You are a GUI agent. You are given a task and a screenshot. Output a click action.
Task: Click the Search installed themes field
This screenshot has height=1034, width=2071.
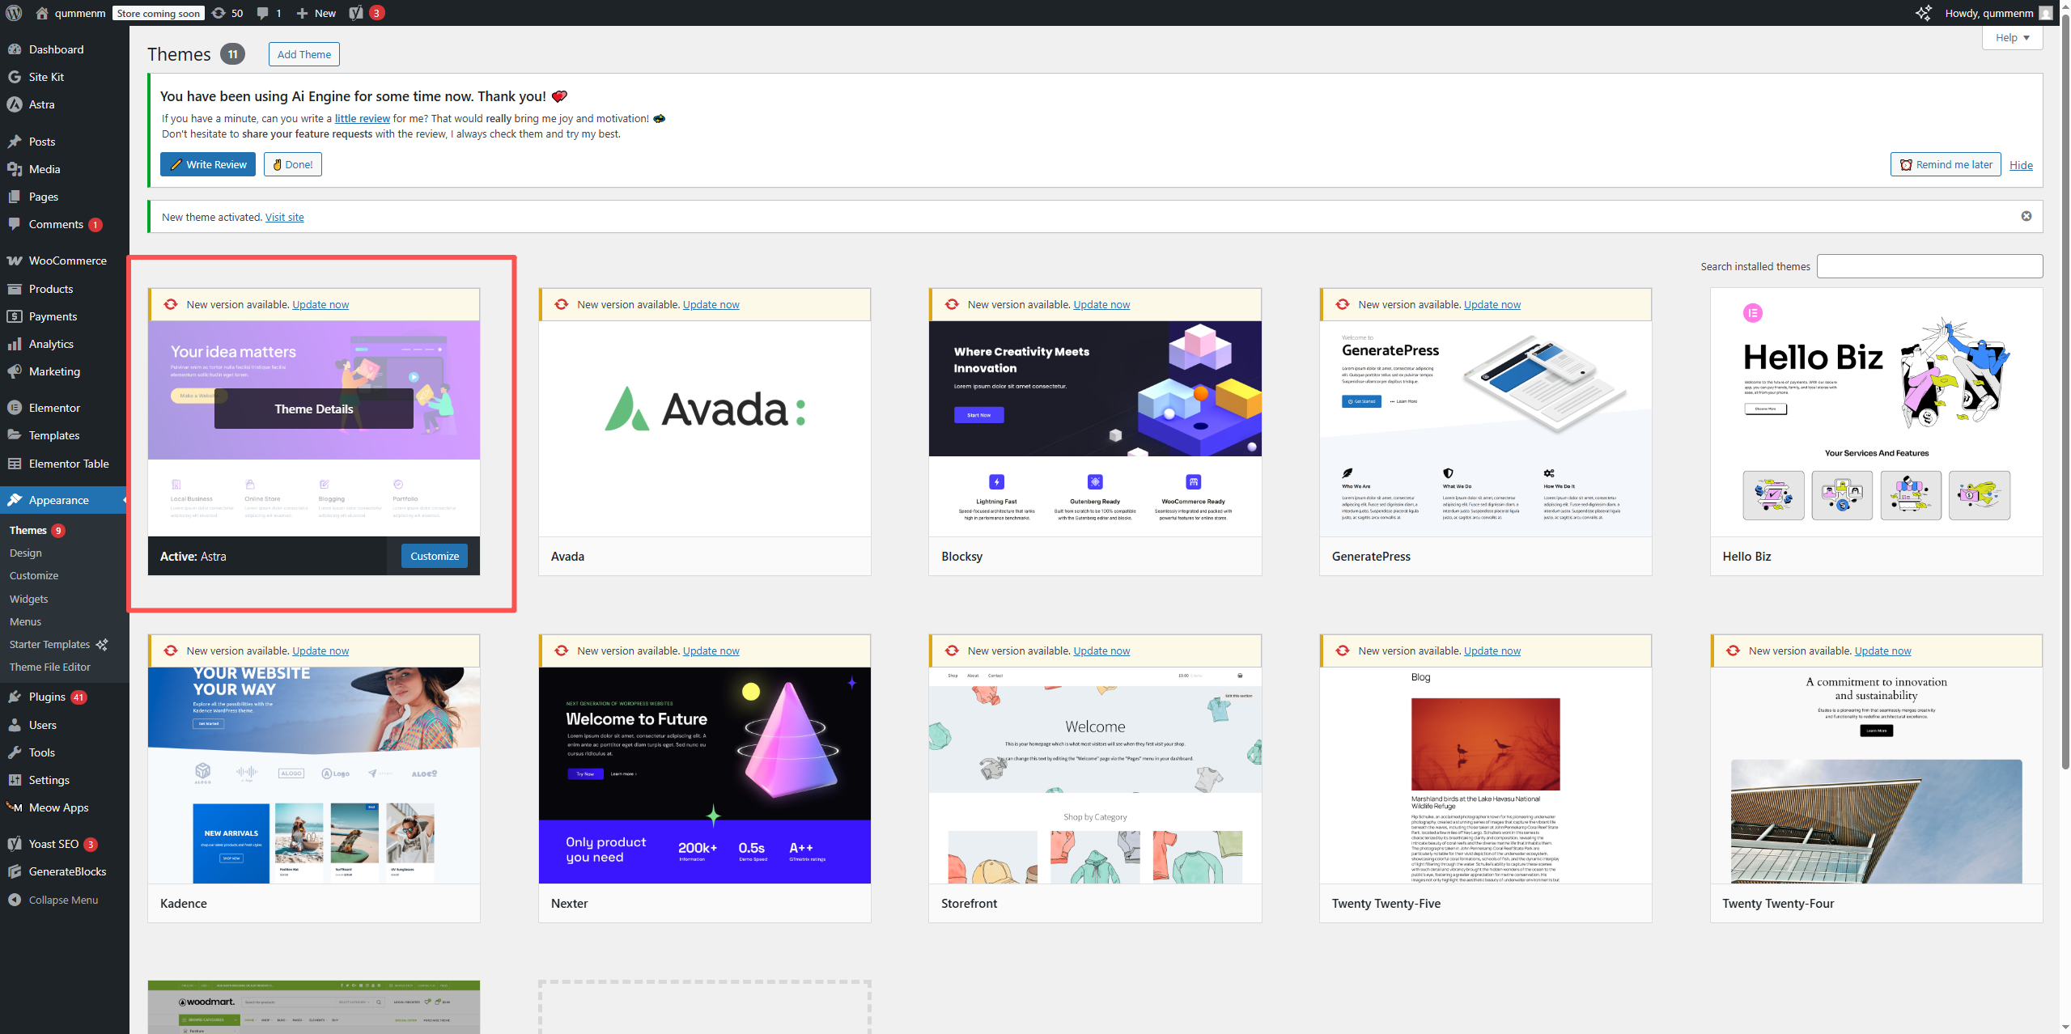click(1929, 266)
